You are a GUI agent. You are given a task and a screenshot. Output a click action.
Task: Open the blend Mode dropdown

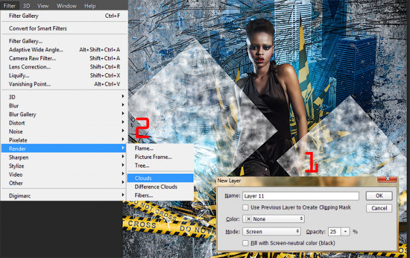pos(271,231)
